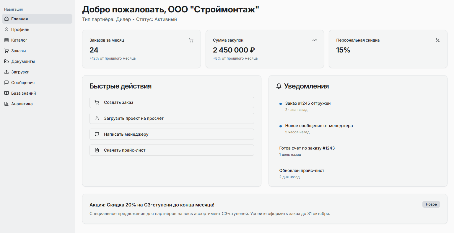Screen dimensions: 454x233
Task: Click the Создать заказ quick action
Action: pyautogui.click(x=172, y=102)
